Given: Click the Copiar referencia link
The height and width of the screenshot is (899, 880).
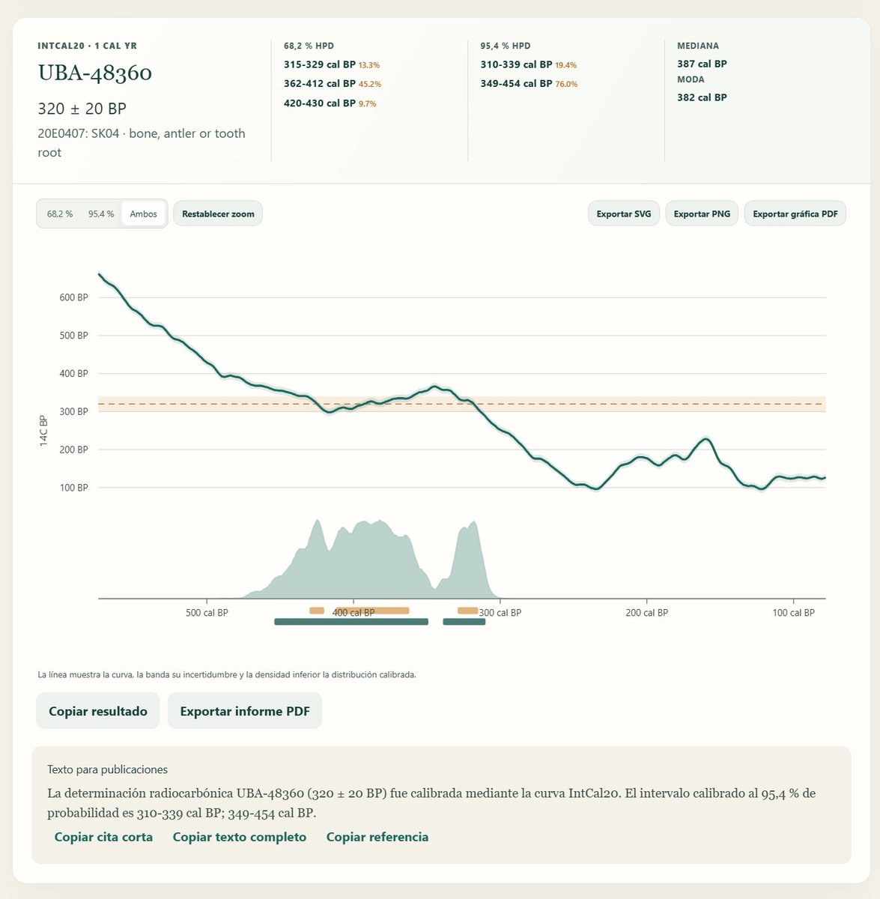Looking at the screenshot, I should click(x=377, y=837).
